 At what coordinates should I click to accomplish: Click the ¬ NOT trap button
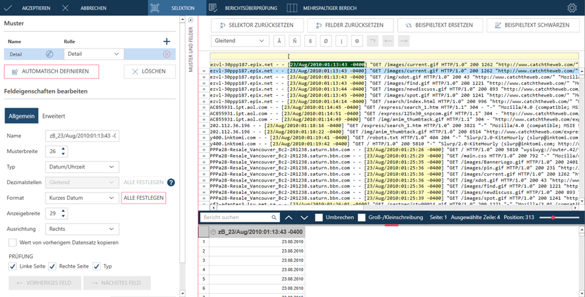pos(372,41)
